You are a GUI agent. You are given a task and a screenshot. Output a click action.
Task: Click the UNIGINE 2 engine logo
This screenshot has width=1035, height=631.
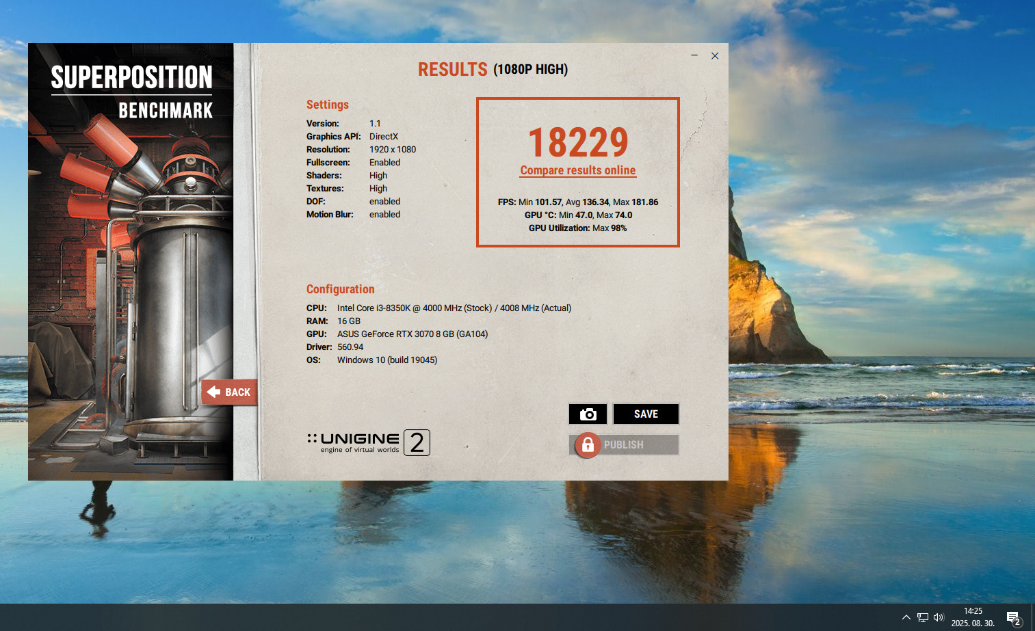[369, 443]
